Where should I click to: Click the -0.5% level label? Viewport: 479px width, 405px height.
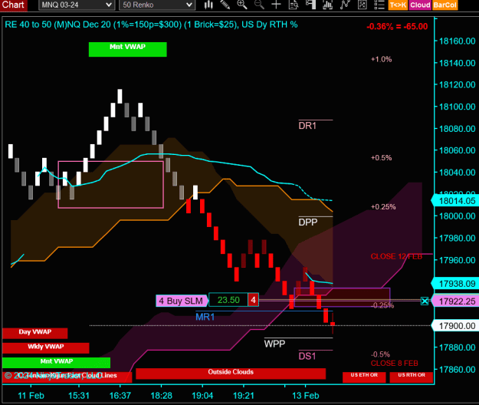pyautogui.click(x=380, y=354)
